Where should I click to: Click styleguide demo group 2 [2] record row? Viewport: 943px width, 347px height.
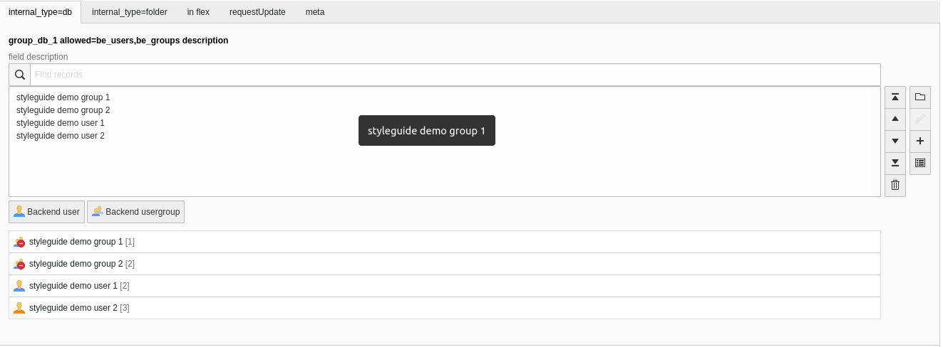(x=445, y=264)
